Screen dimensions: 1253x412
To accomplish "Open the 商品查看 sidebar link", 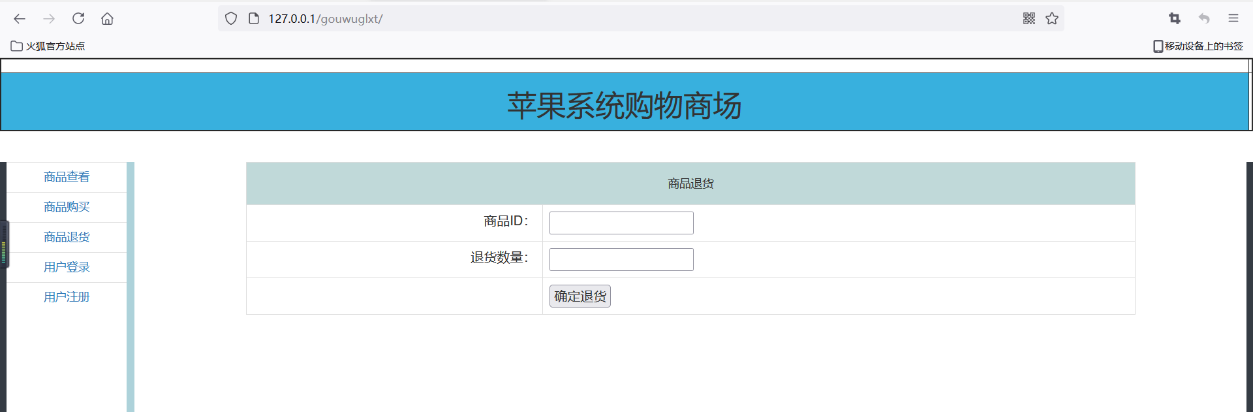I will pyautogui.click(x=67, y=177).
